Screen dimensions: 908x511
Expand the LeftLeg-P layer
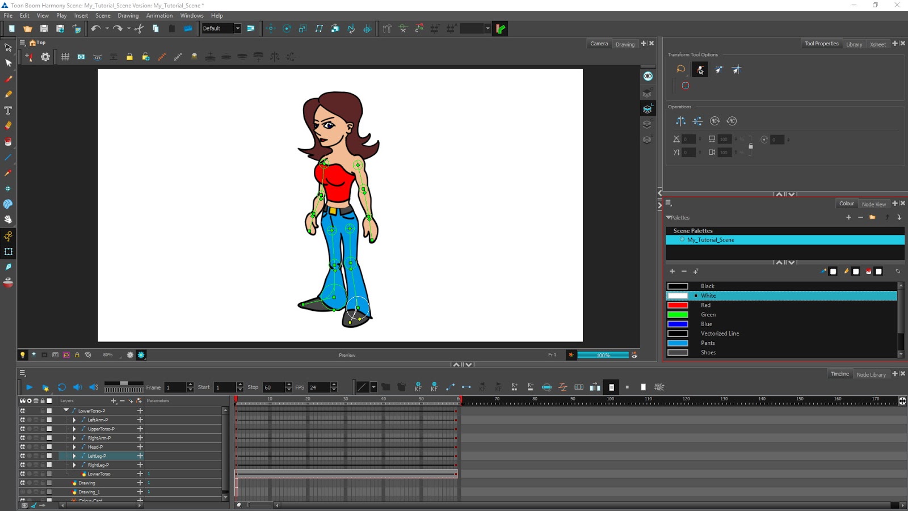pyautogui.click(x=74, y=456)
